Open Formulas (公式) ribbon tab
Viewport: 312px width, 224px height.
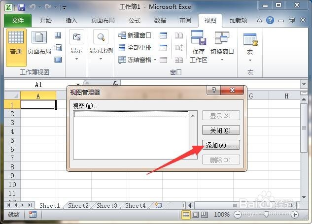(x=134, y=20)
